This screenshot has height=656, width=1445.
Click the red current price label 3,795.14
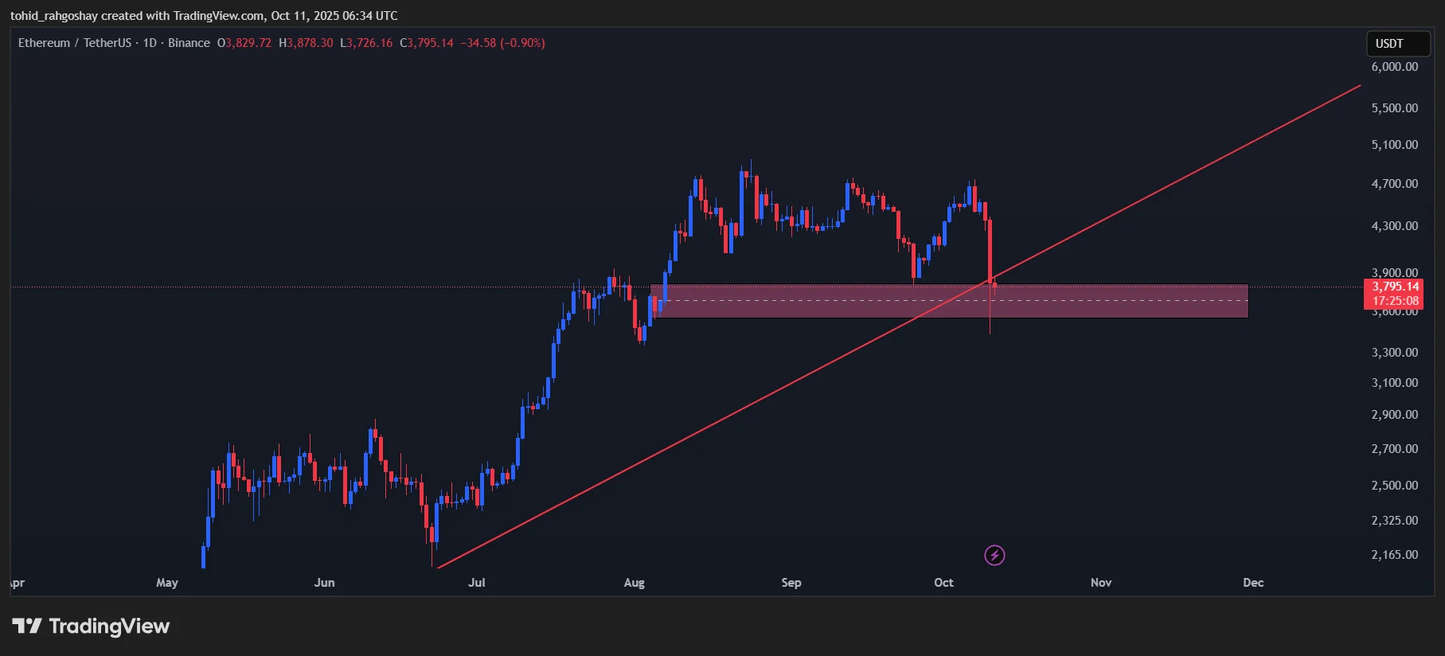[1395, 287]
